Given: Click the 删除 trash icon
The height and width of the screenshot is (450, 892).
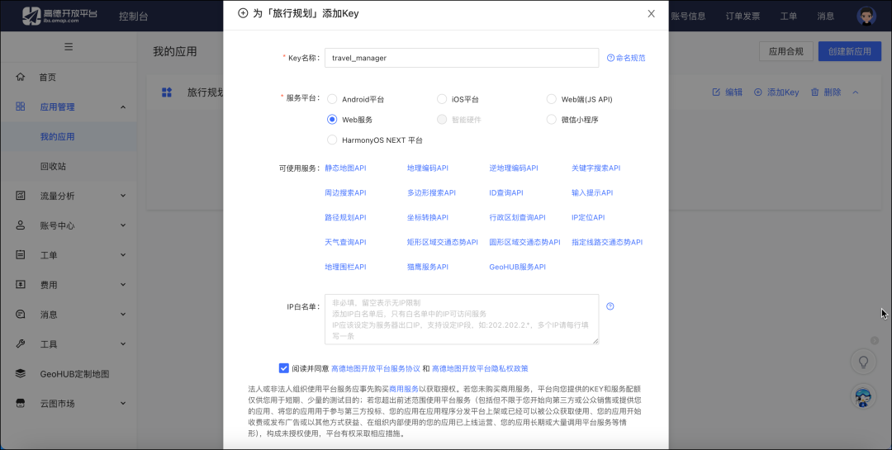Looking at the screenshot, I should click(x=815, y=92).
